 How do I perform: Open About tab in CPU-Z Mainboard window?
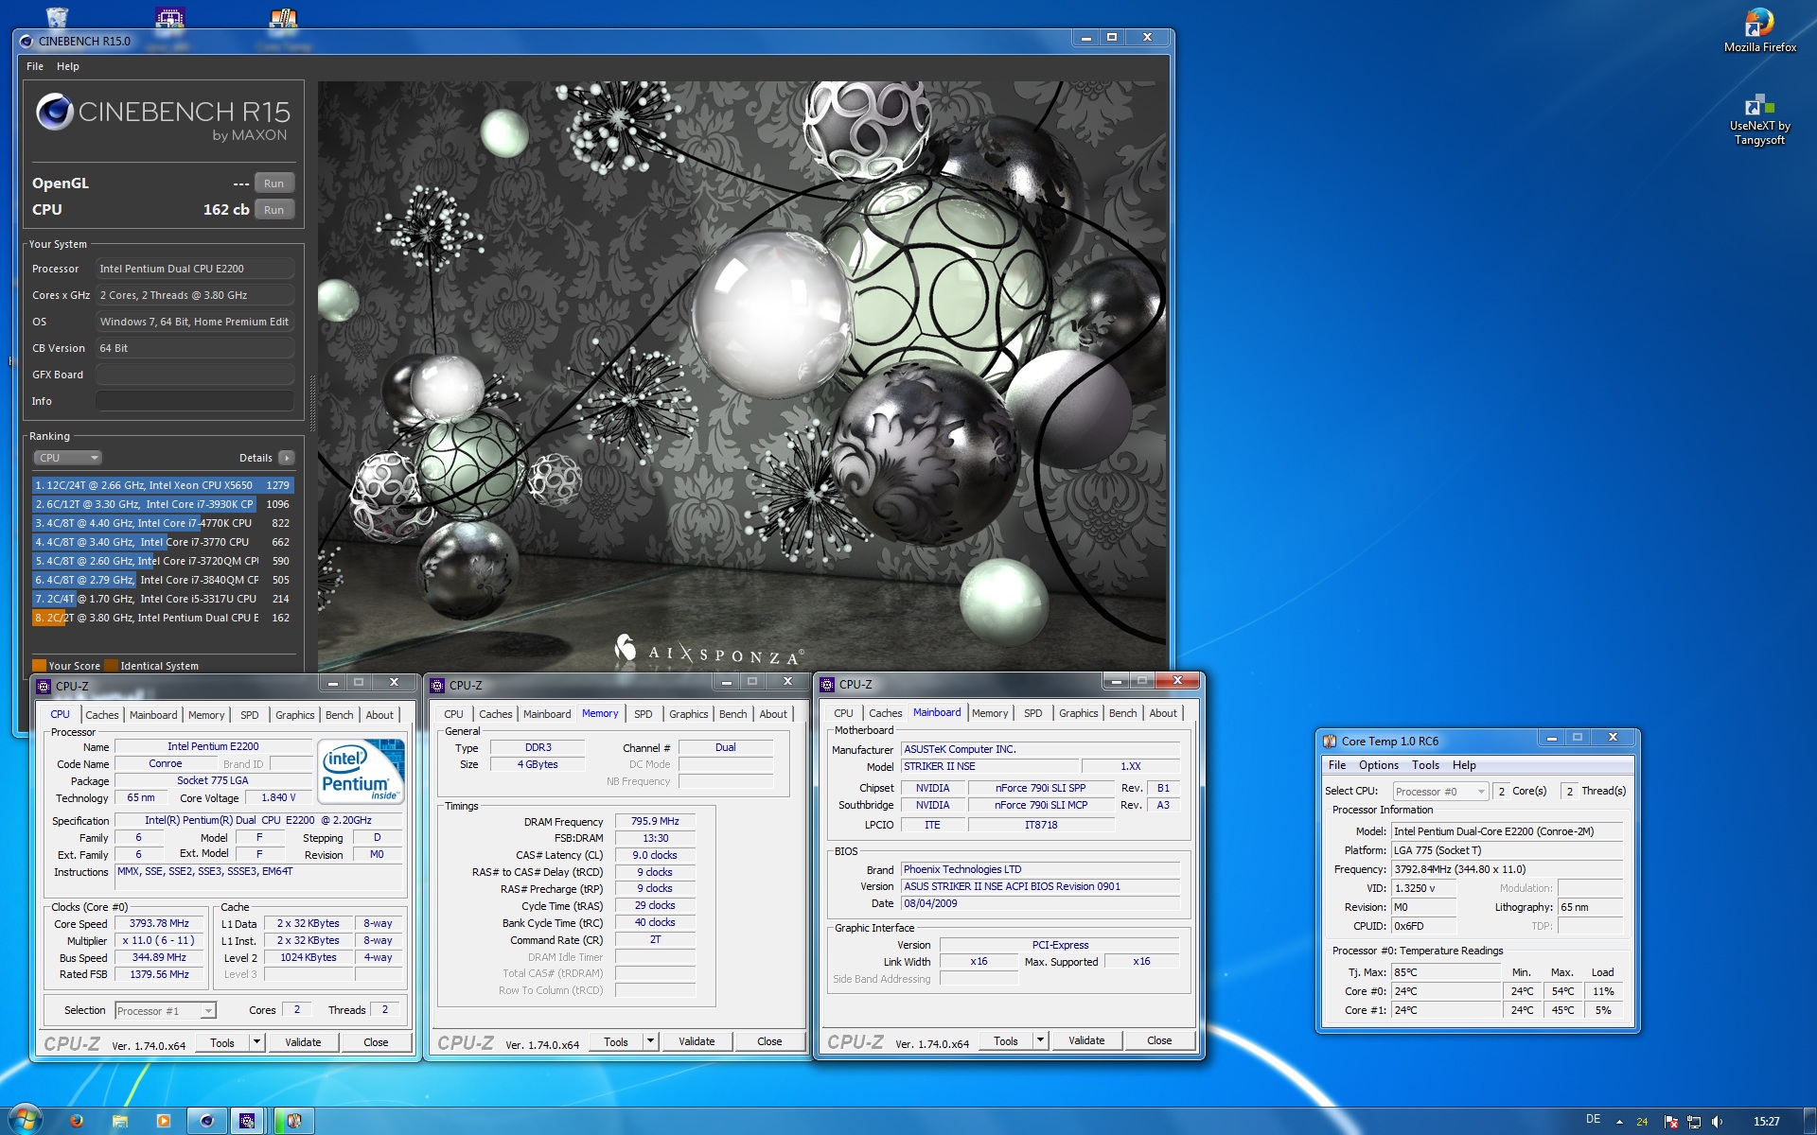[1163, 713]
